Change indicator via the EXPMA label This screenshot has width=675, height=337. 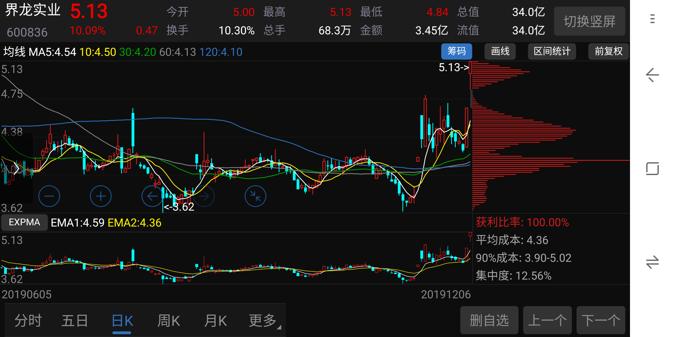click(24, 222)
